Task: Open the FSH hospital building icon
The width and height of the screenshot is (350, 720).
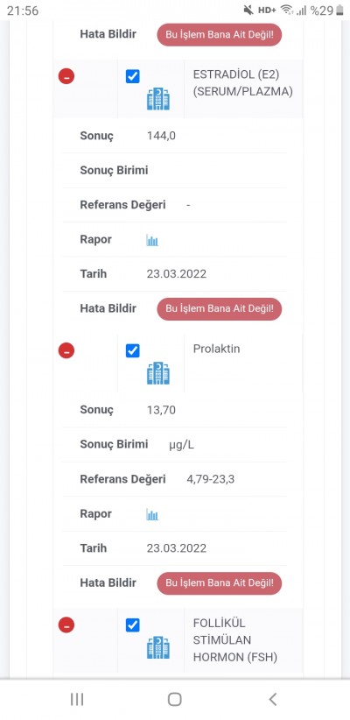Action: [x=158, y=648]
